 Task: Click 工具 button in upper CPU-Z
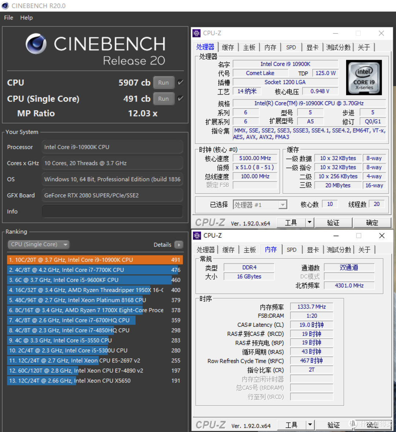[291, 222]
